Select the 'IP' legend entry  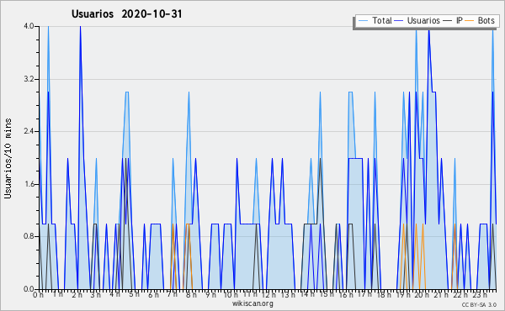coord(459,20)
